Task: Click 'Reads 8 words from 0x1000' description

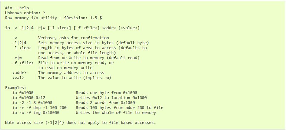Action: (105, 103)
